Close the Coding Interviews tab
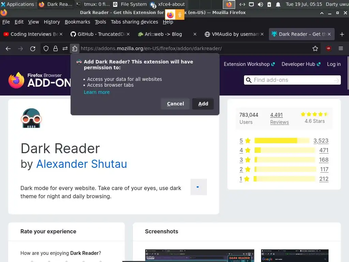Screen dimensions: 349x262 click(61, 34)
